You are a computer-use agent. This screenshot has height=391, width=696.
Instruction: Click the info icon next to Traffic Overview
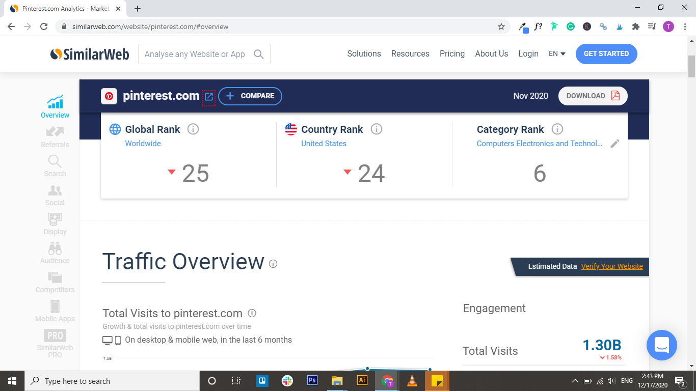pyautogui.click(x=273, y=264)
